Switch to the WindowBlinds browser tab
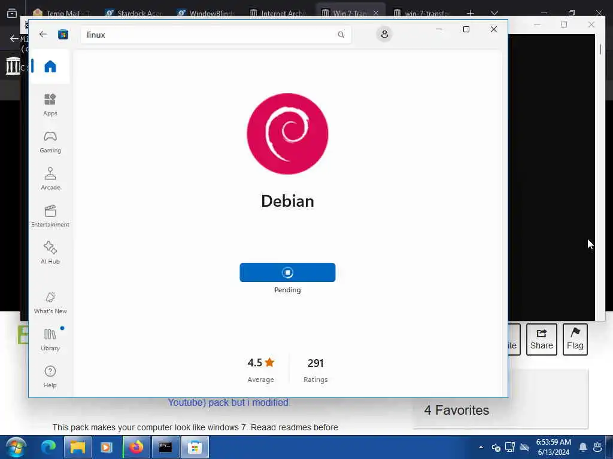Screen dimensions: 613x459 [206, 13]
